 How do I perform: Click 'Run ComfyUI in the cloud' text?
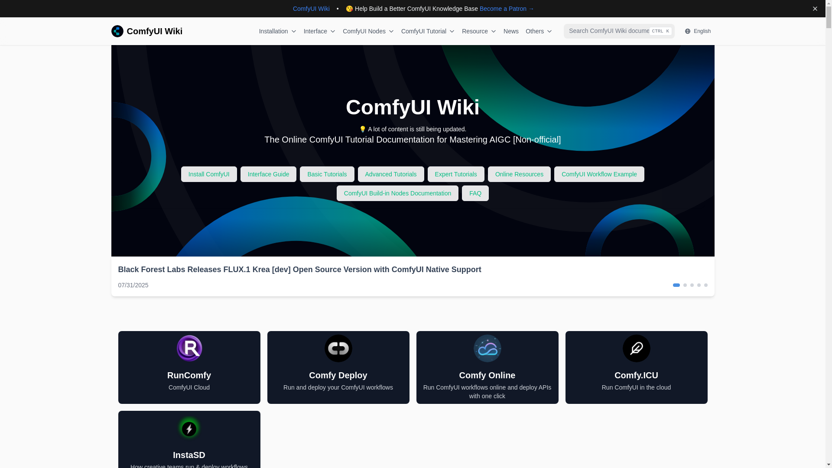click(x=636, y=387)
